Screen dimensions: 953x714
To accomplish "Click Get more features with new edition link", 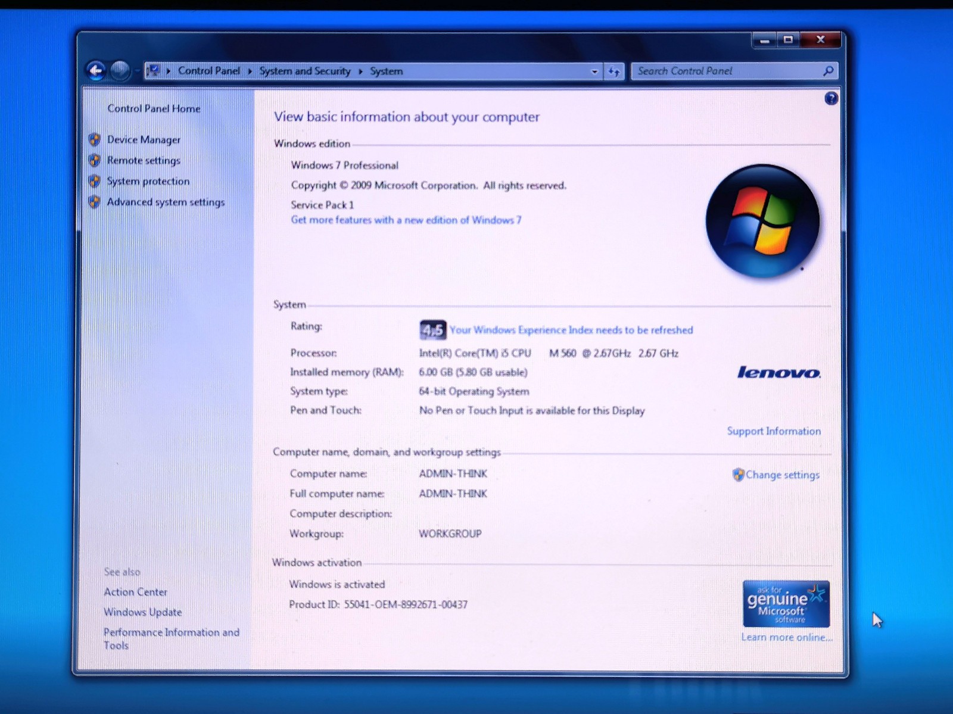I will pos(406,220).
